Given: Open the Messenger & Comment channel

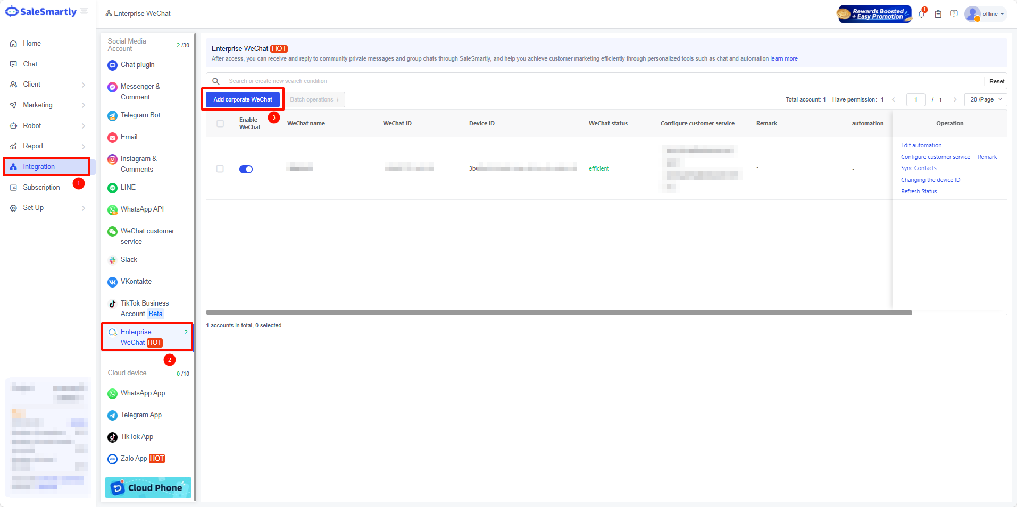Looking at the screenshot, I should 140,91.
